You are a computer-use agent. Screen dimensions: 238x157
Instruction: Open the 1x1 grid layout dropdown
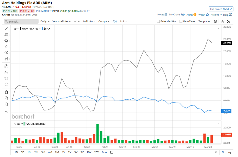click(x=123, y=22)
